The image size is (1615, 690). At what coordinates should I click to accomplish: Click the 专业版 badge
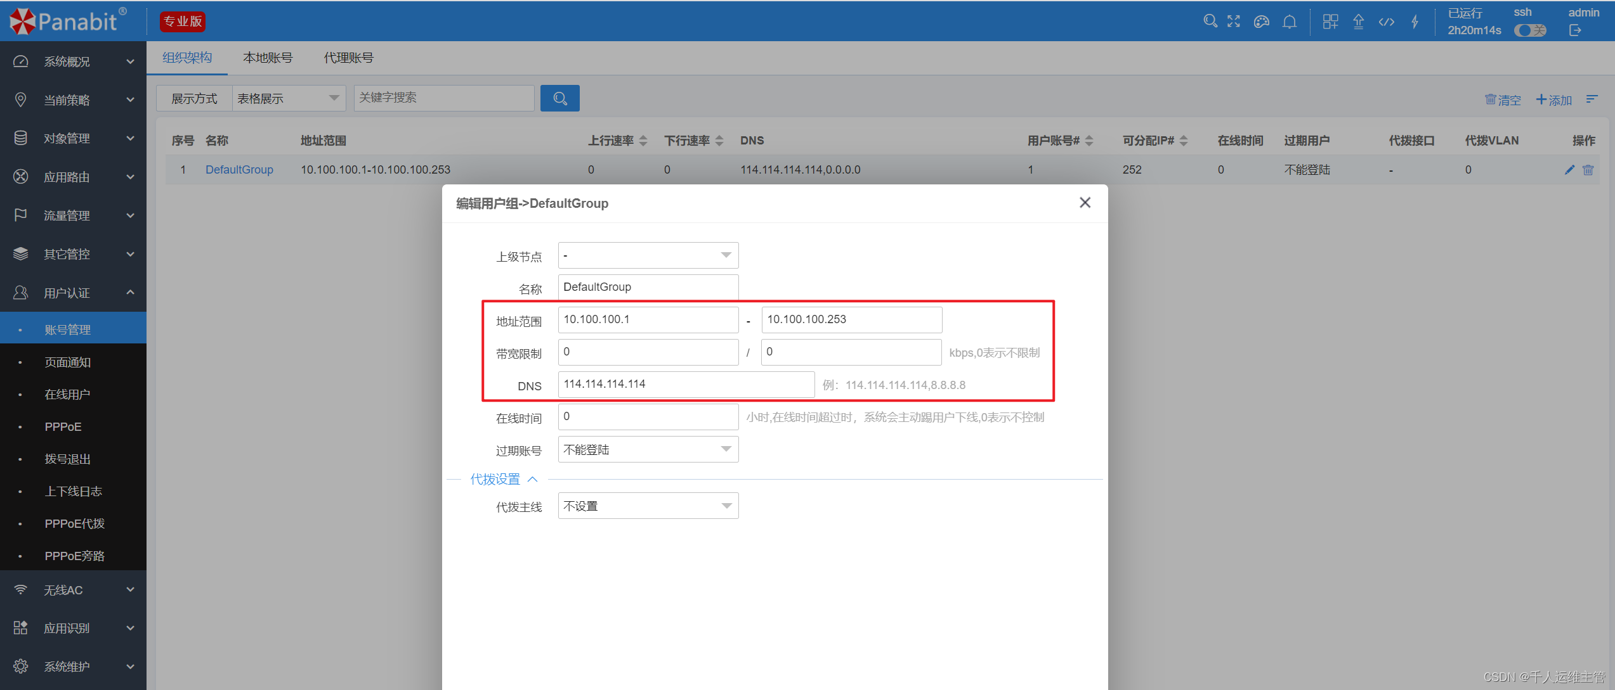click(x=182, y=22)
